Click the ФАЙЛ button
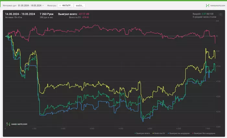Image resolution: width=227 pixels, height=138 pixels. click(x=80, y=5)
